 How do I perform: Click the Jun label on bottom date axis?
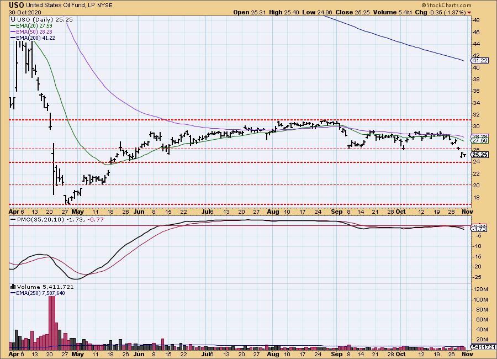[139, 354]
